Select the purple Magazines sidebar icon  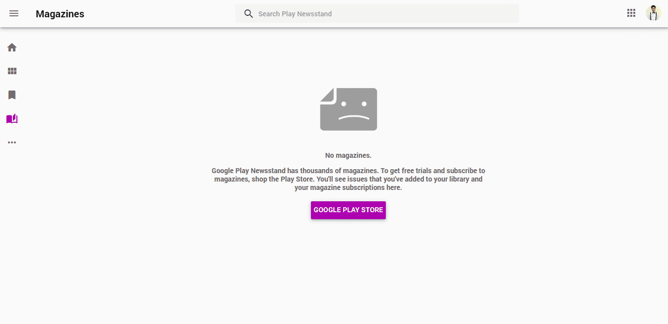click(12, 119)
